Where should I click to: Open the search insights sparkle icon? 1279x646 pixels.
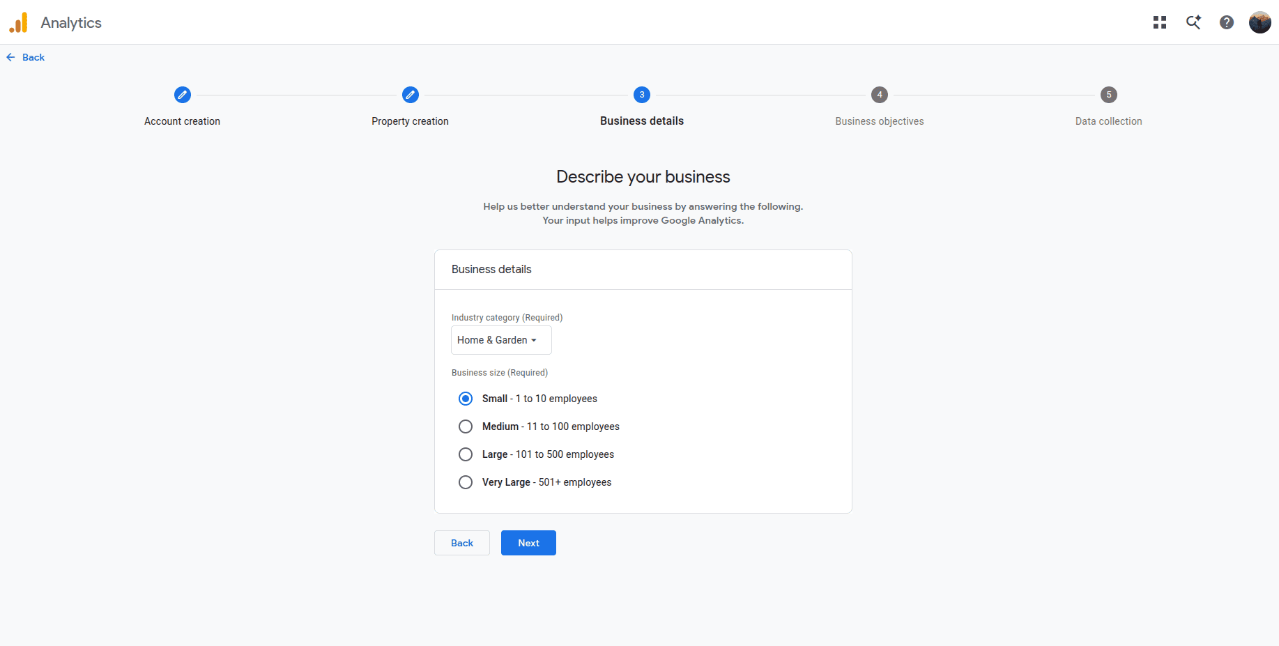coord(1193,22)
